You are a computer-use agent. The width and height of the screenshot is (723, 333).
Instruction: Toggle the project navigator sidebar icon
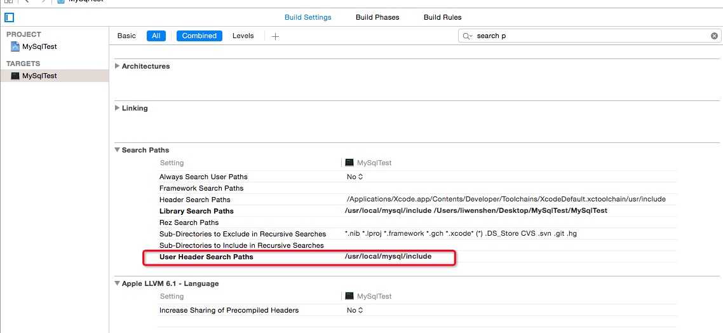point(10,18)
